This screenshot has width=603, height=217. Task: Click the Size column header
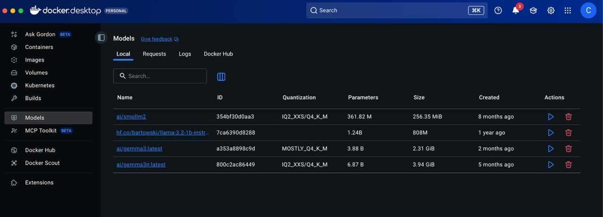(x=419, y=97)
